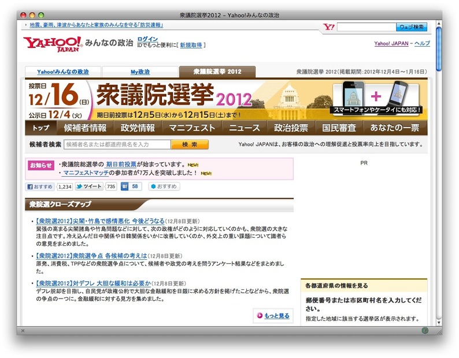Go to the トップ navigation item
This screenshot has height=358, width=459.
pos(41,128)
